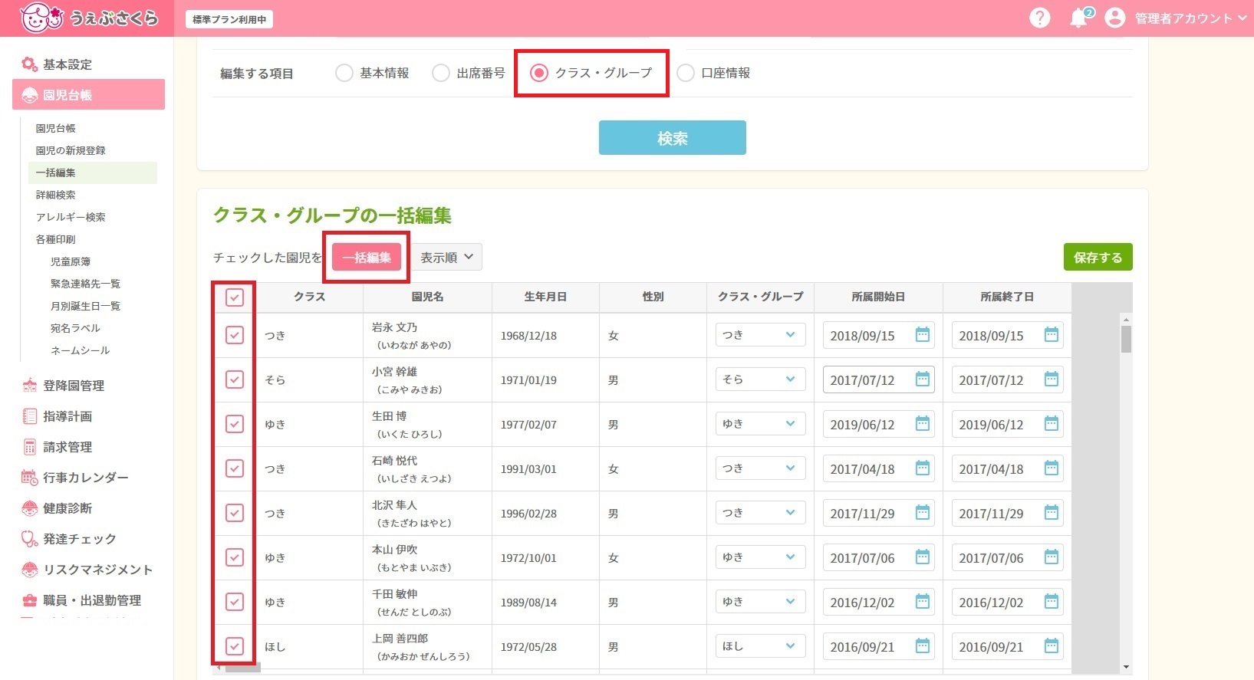The height and width of the screenshot is (680, 1254).
Task: Open the 表示順 dropdown
Action: [x=447, y=258]
